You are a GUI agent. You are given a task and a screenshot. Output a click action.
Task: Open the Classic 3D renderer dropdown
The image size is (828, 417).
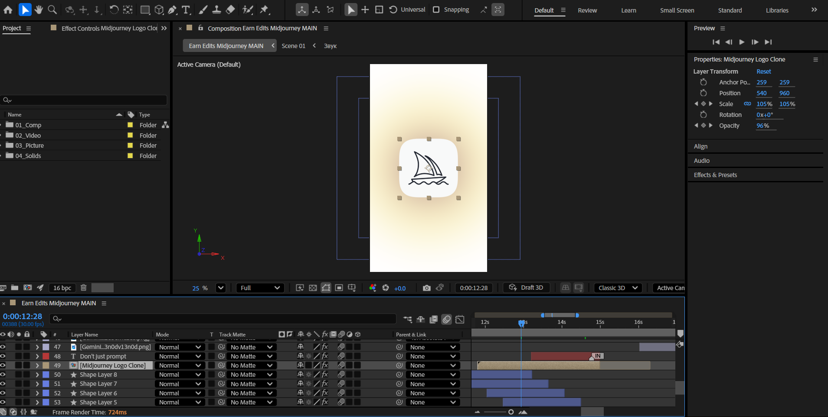click(x=618, y=288)
